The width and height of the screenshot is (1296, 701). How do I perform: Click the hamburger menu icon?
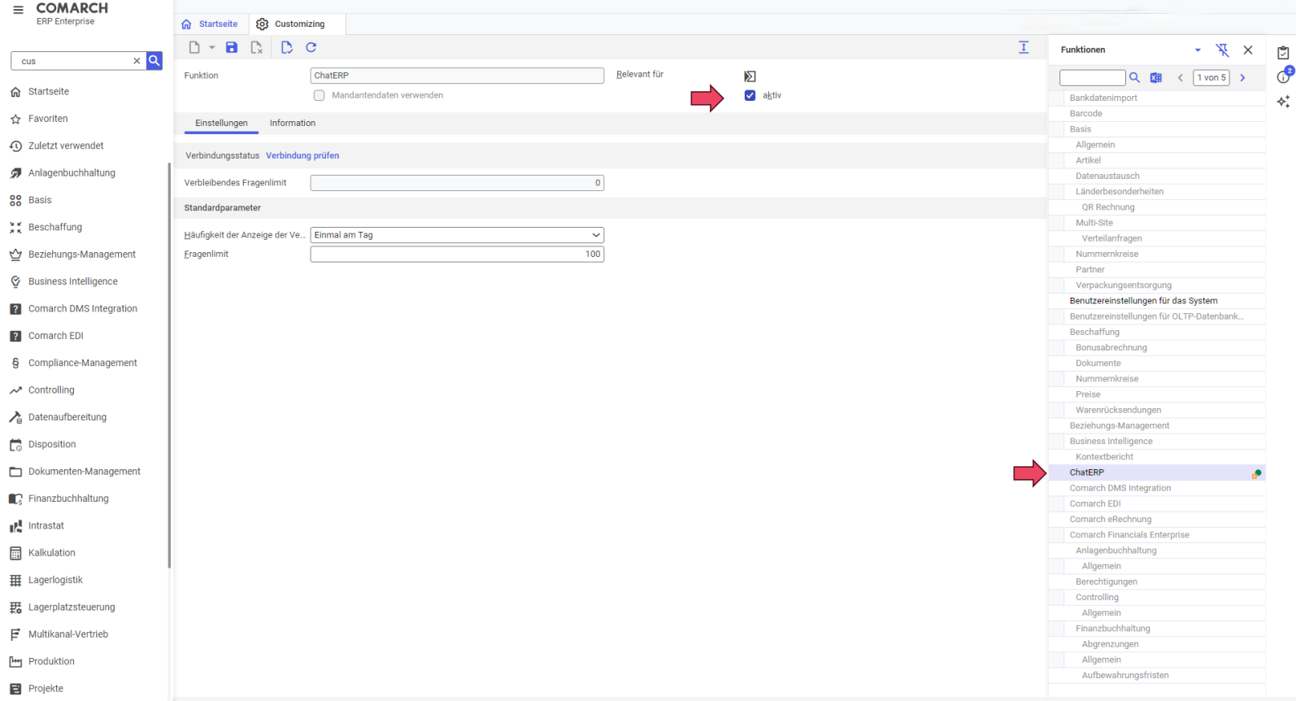18,11
